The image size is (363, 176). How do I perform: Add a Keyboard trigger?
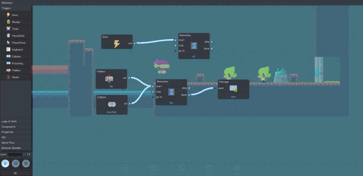pos(16,50)
